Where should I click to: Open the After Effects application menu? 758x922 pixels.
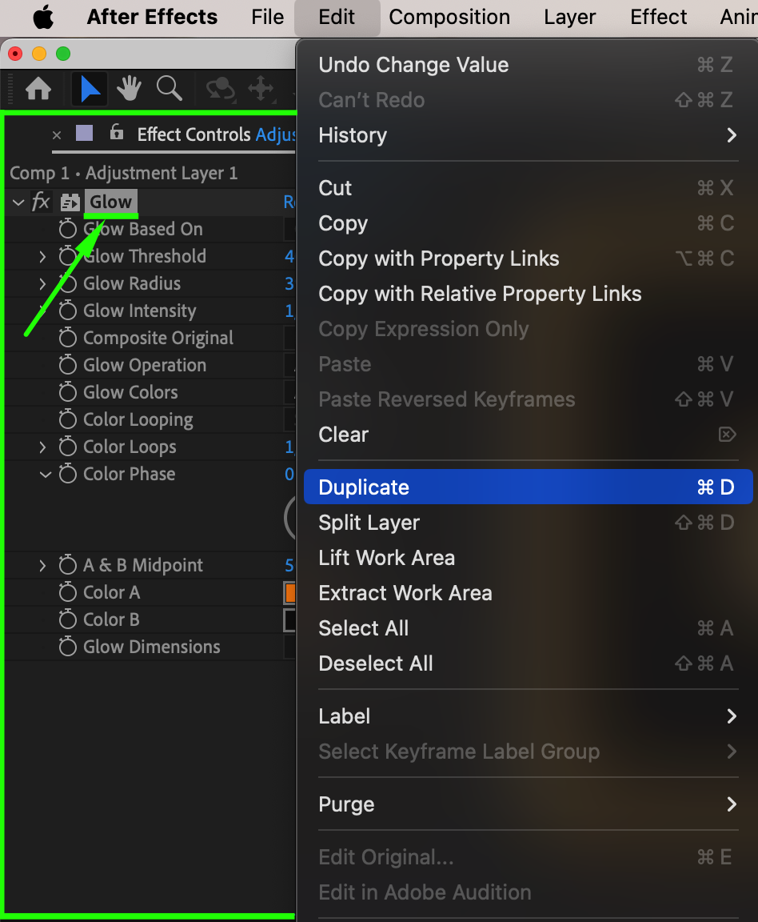coord(152,17)
